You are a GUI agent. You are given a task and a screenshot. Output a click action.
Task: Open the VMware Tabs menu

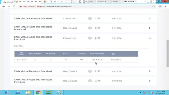tap(36, 2)
